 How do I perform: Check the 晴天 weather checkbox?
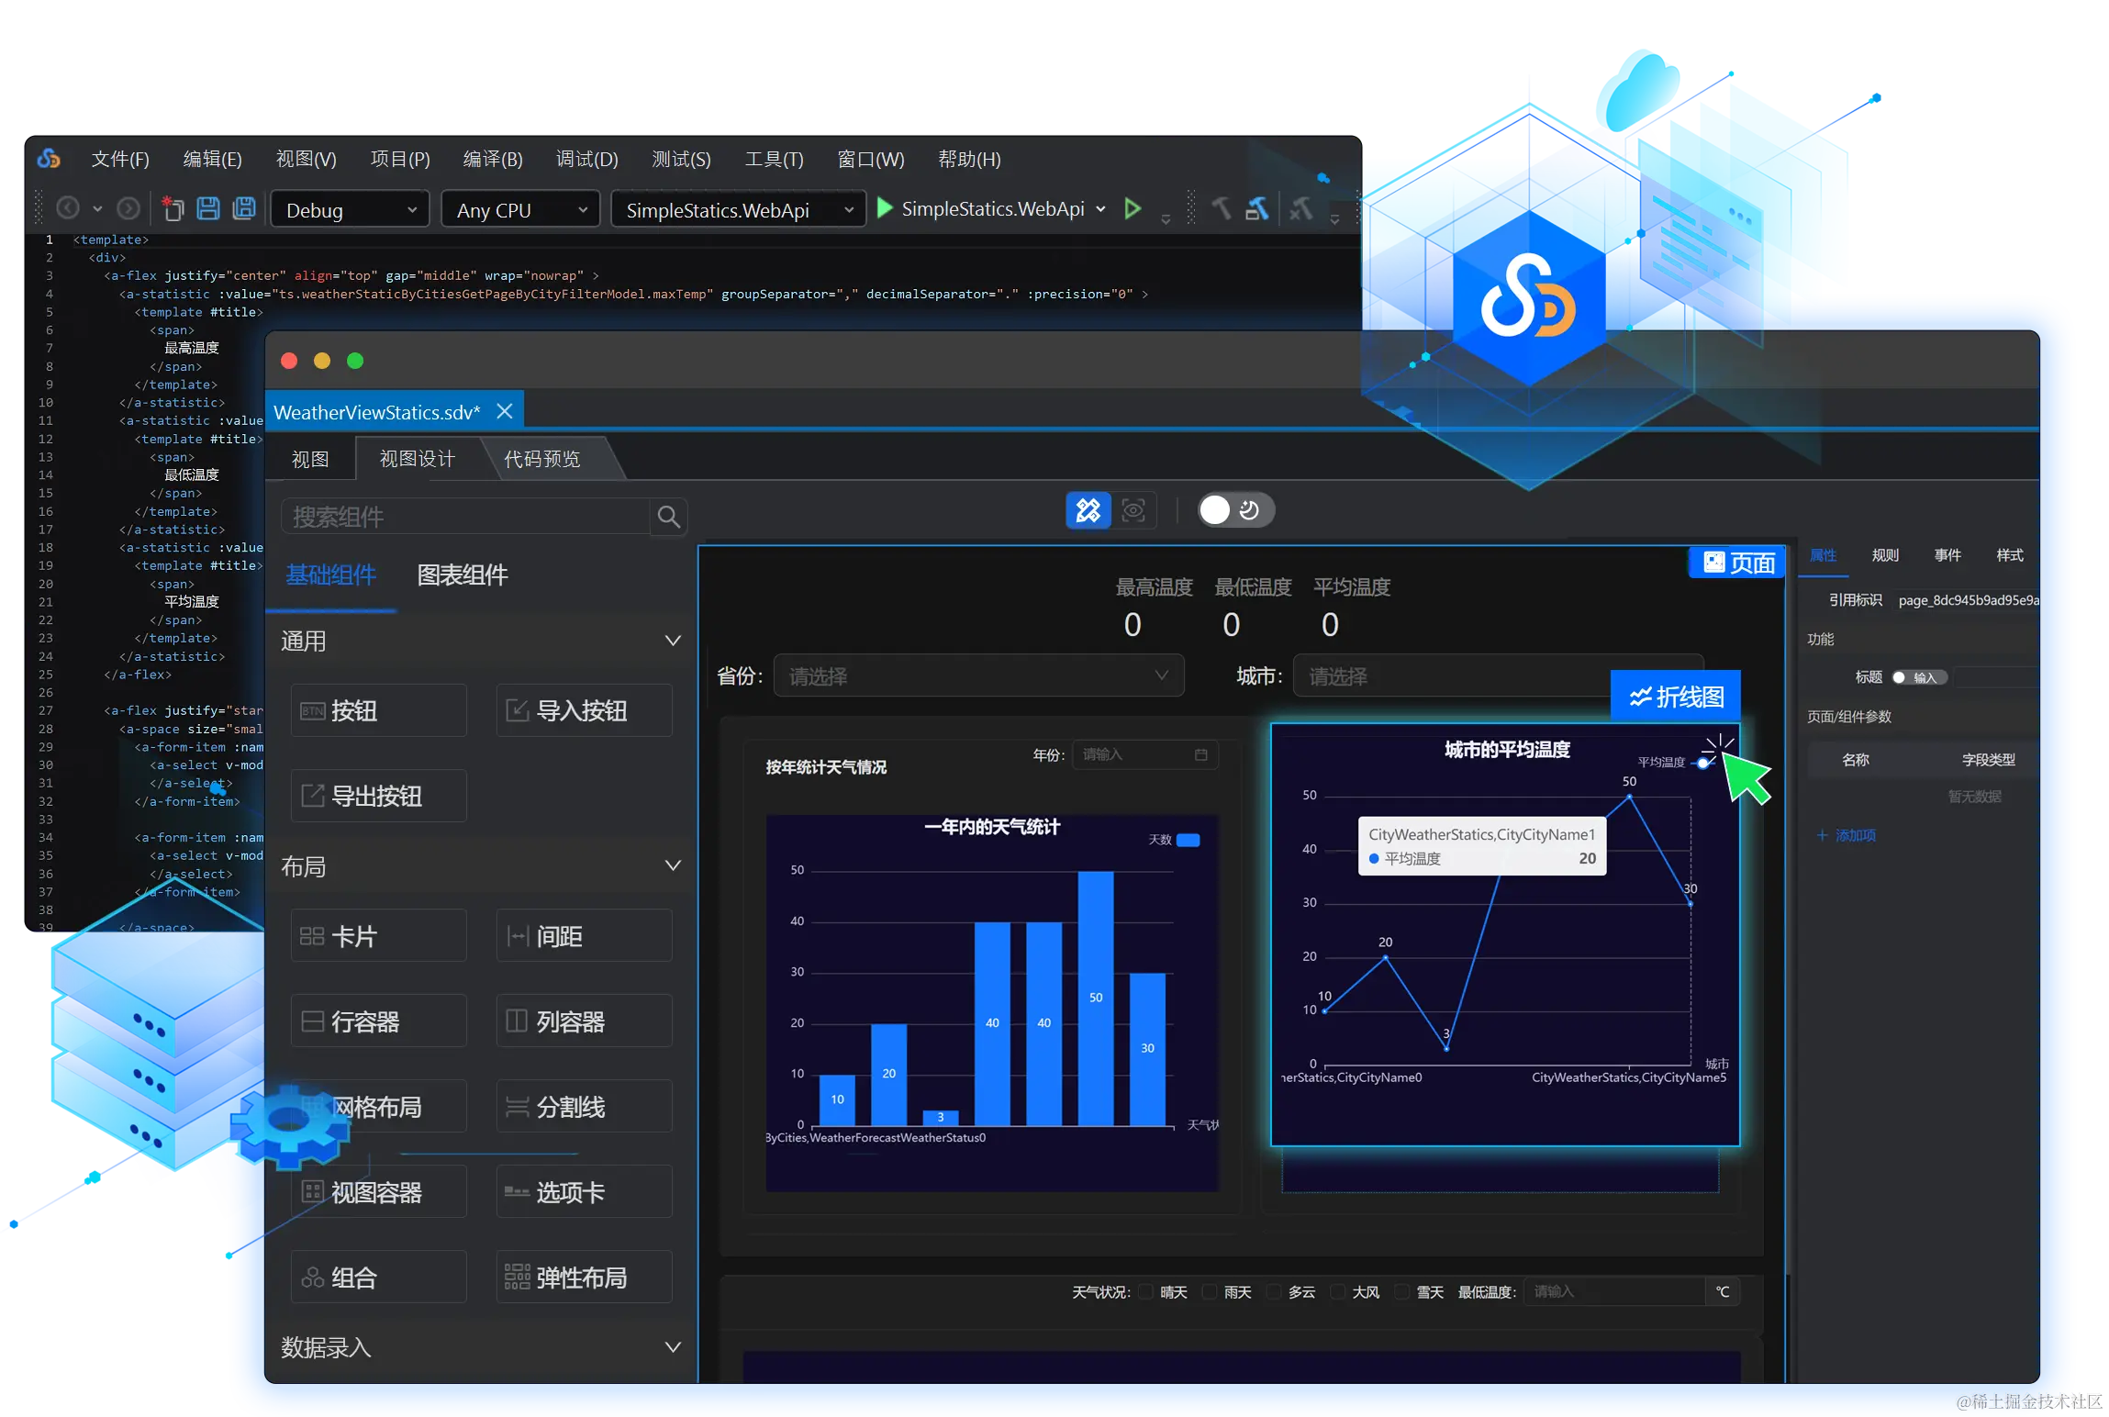[1146, 1292]
